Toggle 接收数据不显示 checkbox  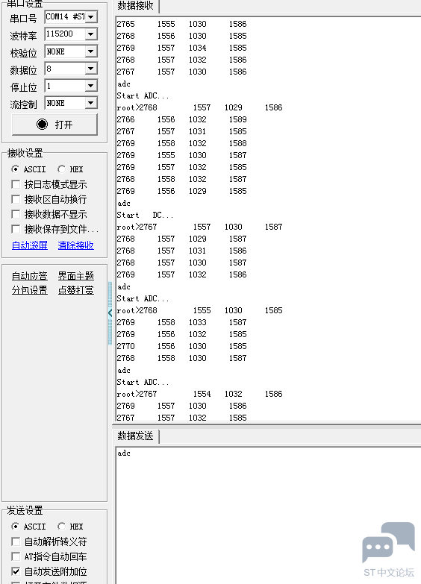[16, 214]
